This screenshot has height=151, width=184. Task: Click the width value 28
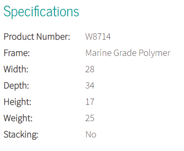[x=90, y=69]
